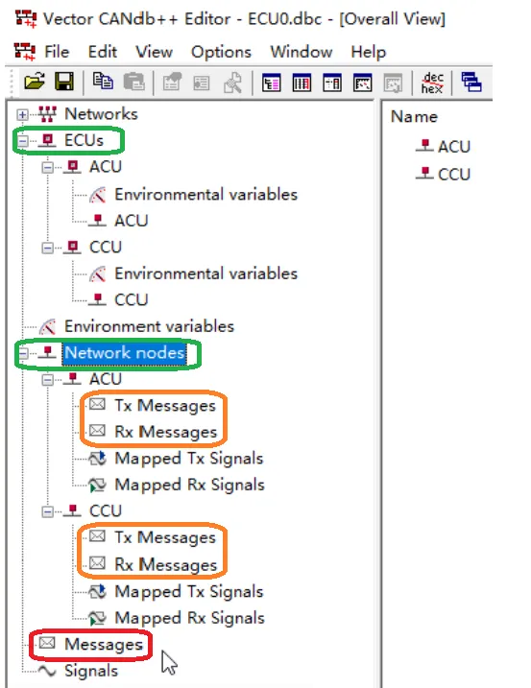Select CCU in the right Name list
Screen dimensions: 531x688
[x=453, y=175]
